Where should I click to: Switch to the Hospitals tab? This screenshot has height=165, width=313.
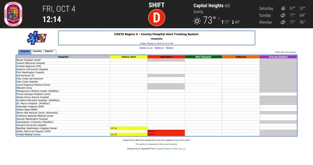25,52
